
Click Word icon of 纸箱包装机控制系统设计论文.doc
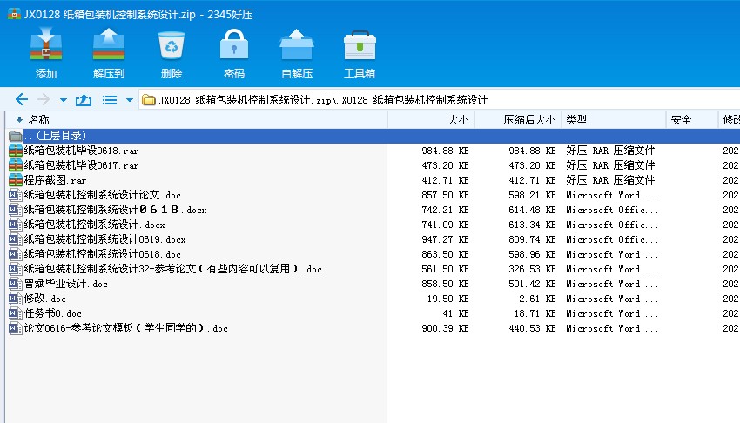pos(16,195)
